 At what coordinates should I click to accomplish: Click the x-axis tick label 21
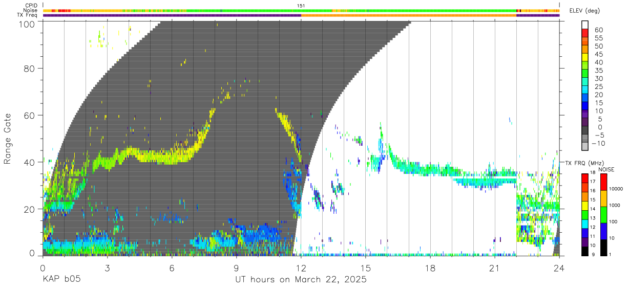(495, 268)
